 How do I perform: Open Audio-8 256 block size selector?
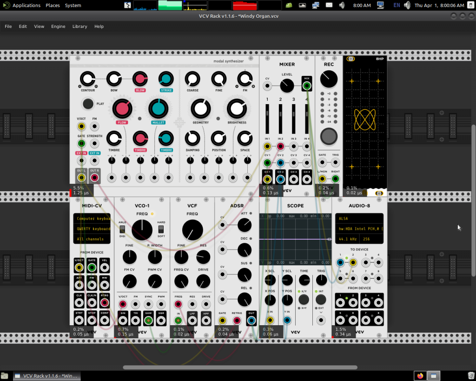[371, 239]
